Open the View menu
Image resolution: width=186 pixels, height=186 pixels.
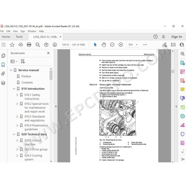(15, 31)
